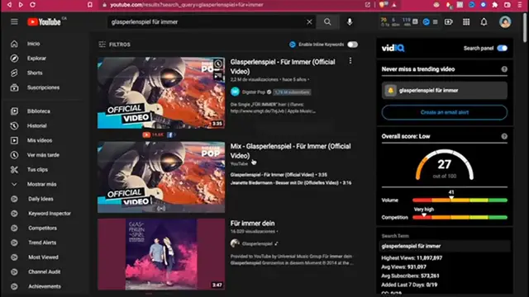Click the Mix - Glasperlenspiel playlist title

click(290, 151)
